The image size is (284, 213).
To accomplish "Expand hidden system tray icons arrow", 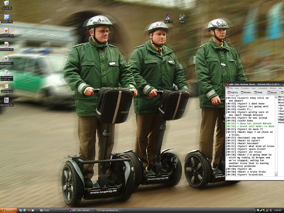I will click(x=255, y=210).
